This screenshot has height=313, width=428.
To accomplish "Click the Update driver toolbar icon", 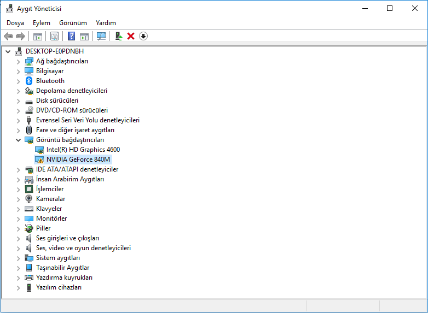I will pyautogui.click(x=118, y=36).
